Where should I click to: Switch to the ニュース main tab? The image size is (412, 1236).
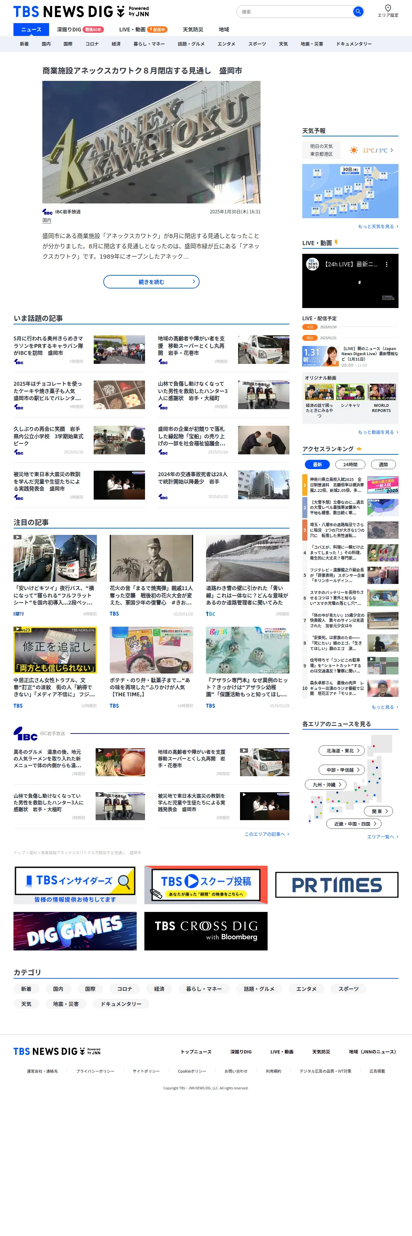(x=31, y=29)
